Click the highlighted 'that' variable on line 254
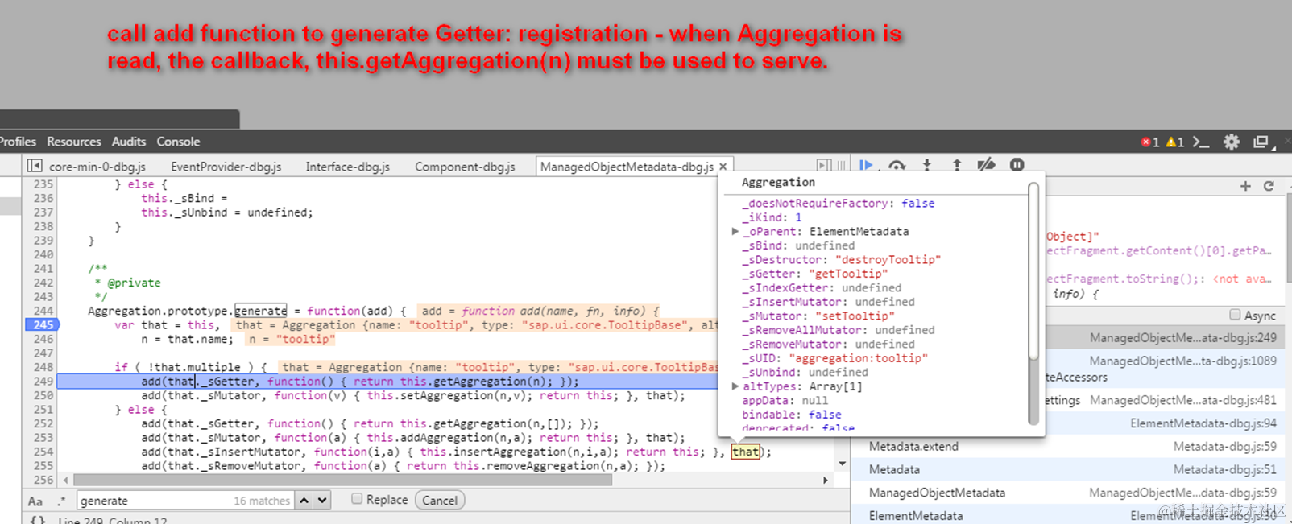The image size is (1292, 524). (x=745, y=452)
